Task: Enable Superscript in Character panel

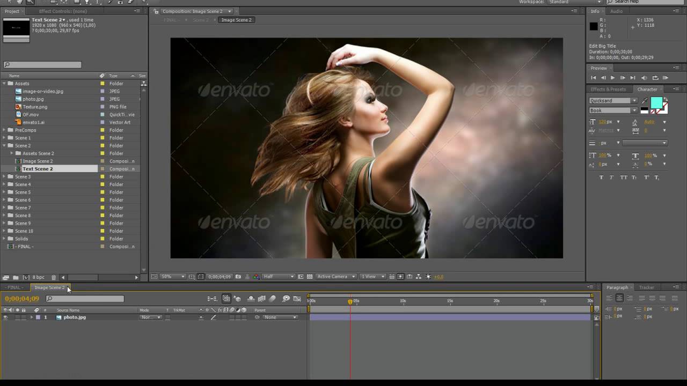Action: [x=646, y=177]
